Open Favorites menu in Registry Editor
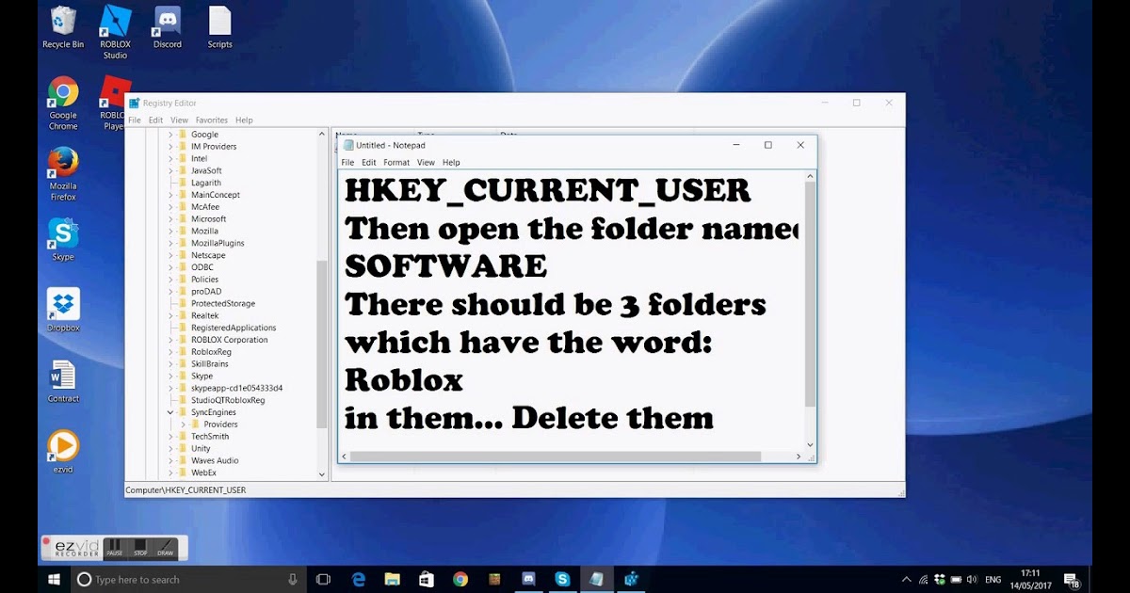 pyautogui.click(x=212, y=120)
